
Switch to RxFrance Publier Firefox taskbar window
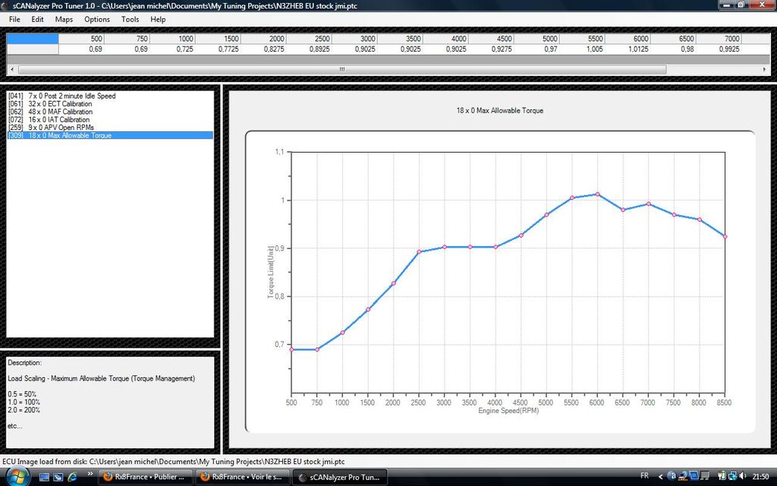[144, 477]
